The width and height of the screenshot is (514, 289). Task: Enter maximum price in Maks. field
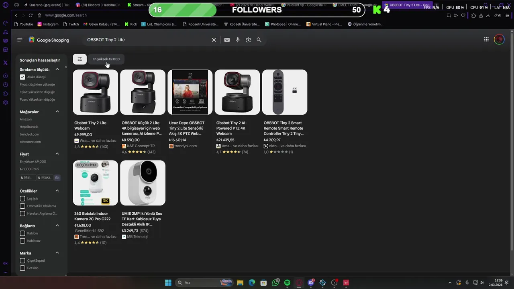coord(45,177)
